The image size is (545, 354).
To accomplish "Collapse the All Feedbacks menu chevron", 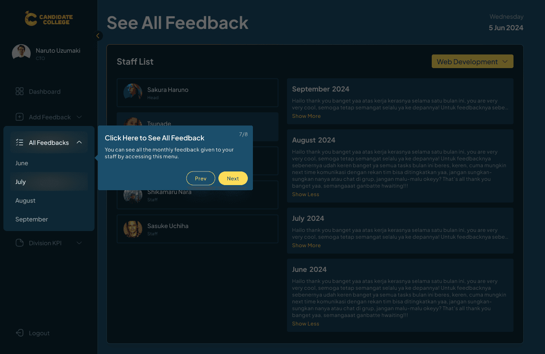I will coord(79,143).
